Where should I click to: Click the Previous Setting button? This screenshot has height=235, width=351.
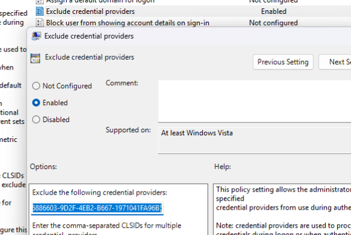pos(283,62)
